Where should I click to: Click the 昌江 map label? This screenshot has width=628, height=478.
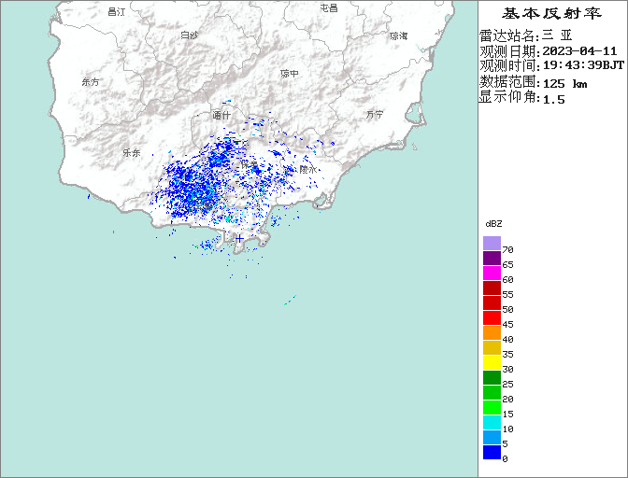(117, 12)
